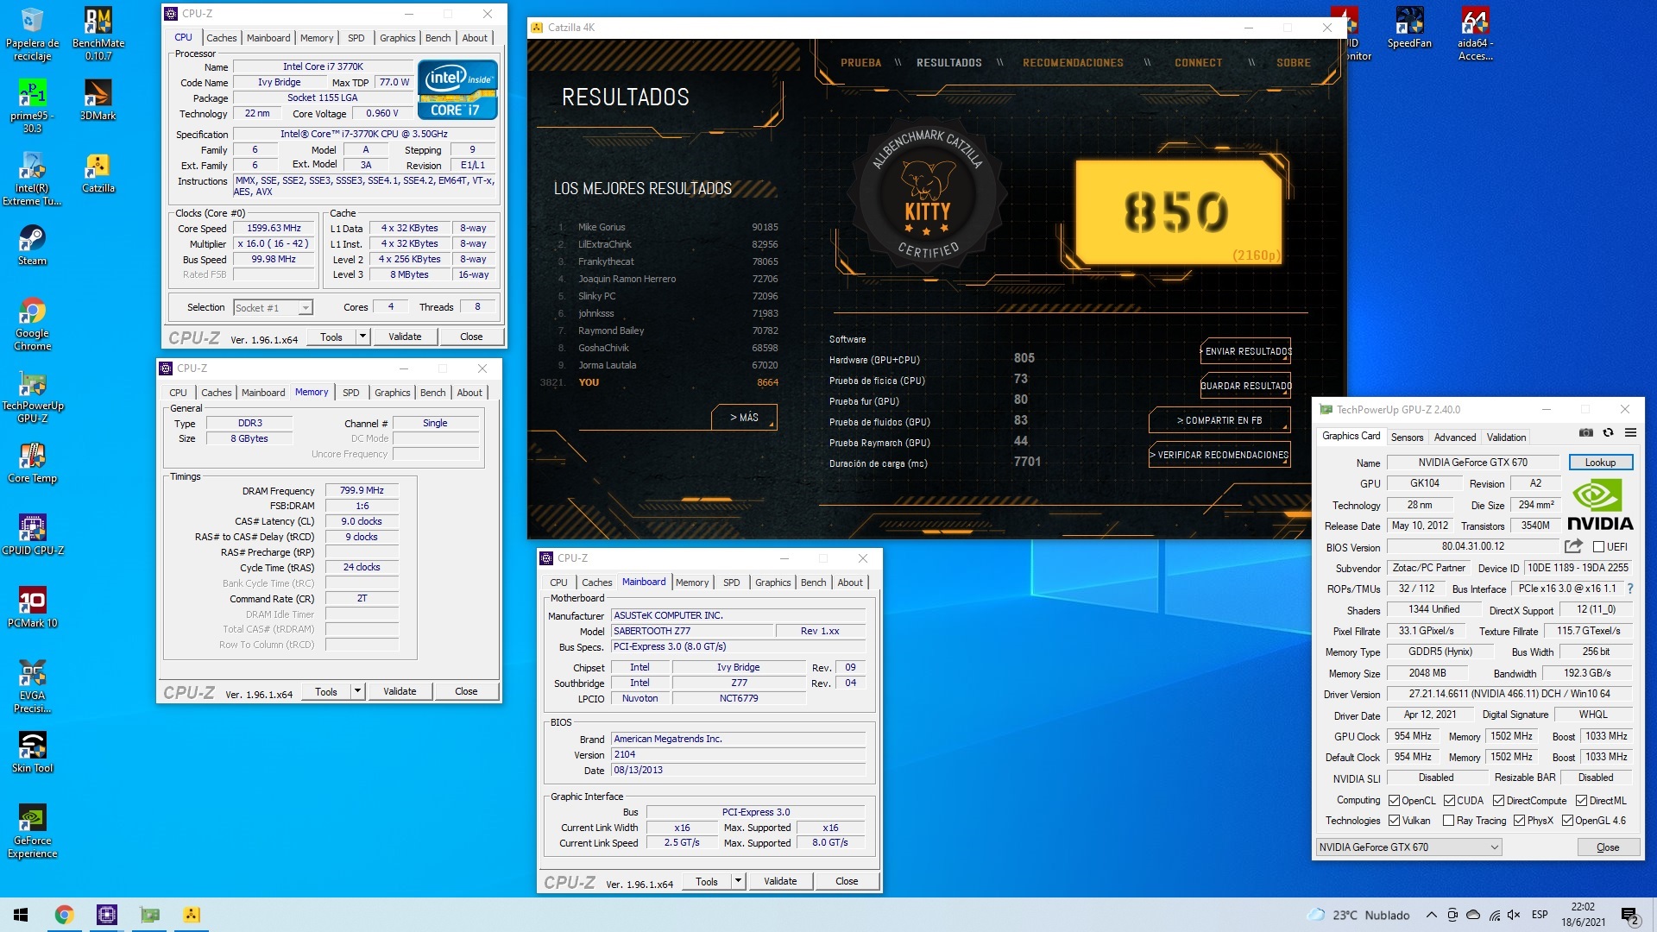Toggle the DirectML checkbox

1581,801
